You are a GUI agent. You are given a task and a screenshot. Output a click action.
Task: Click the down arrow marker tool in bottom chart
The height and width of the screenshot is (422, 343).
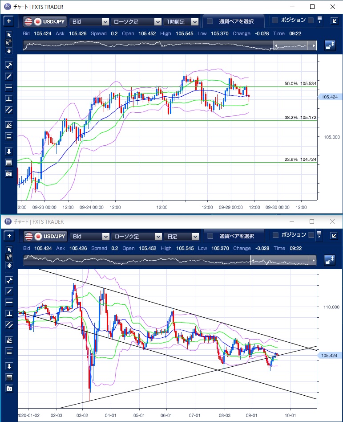click(x=8, y=366)
